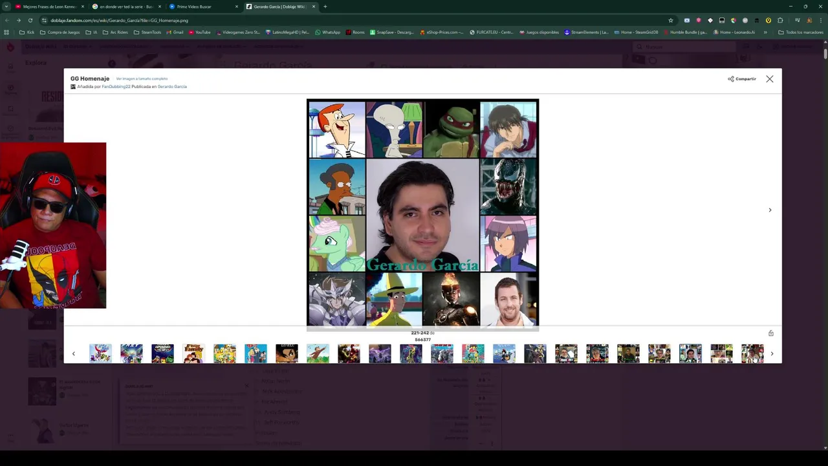The height and width of the screenshot is (466, 828).
Task: Open the Gerardo García article link
Action: pyautogui.click(x=172, y=87)
